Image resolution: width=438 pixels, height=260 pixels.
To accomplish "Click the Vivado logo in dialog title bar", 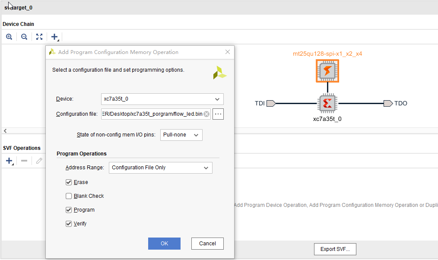I will [52, 52].
